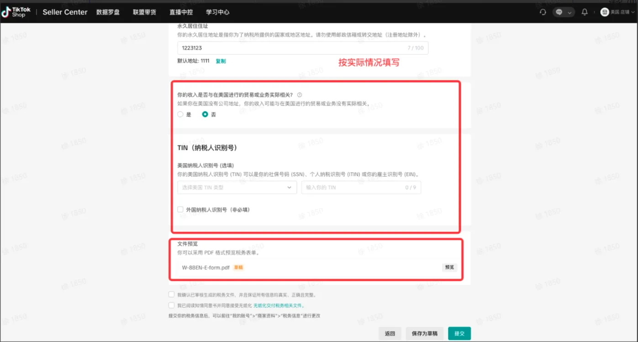Screen dimensions: 638x342
Task: Click the 文件预览 section heading
Action: pos(188,244)
